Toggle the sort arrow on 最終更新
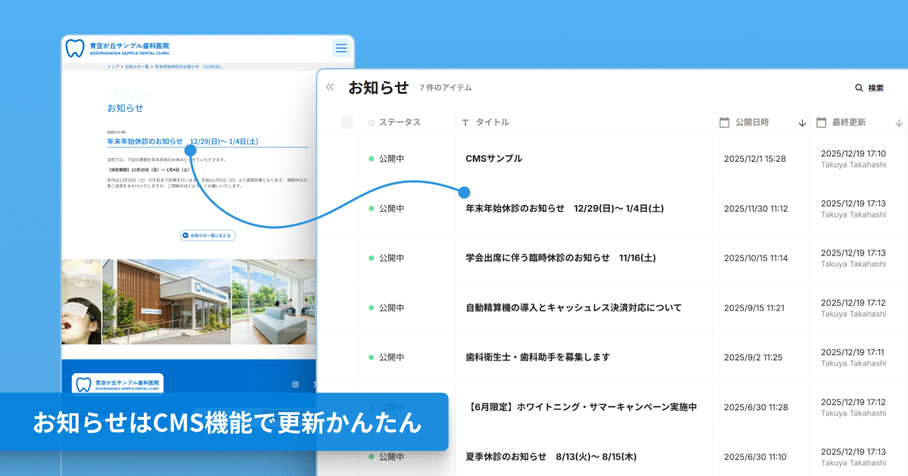908x476 pixels. tap(899, 122)
